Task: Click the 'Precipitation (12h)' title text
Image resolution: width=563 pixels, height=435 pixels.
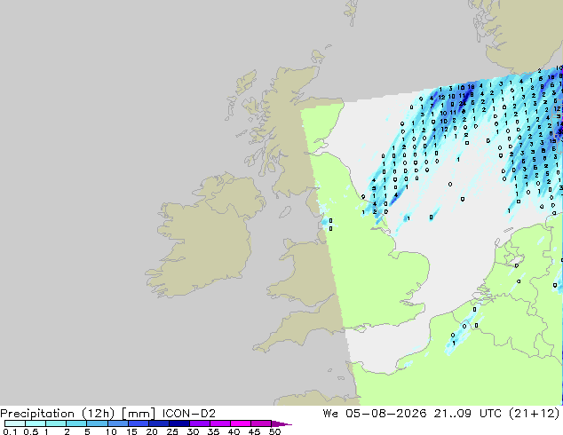Action: 58,414
